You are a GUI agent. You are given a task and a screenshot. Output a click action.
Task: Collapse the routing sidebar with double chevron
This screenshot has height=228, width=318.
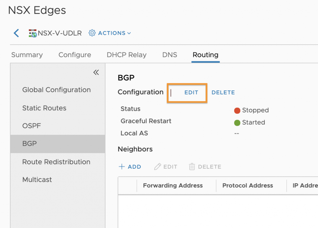pyautogui.click(x=96, y=72)
